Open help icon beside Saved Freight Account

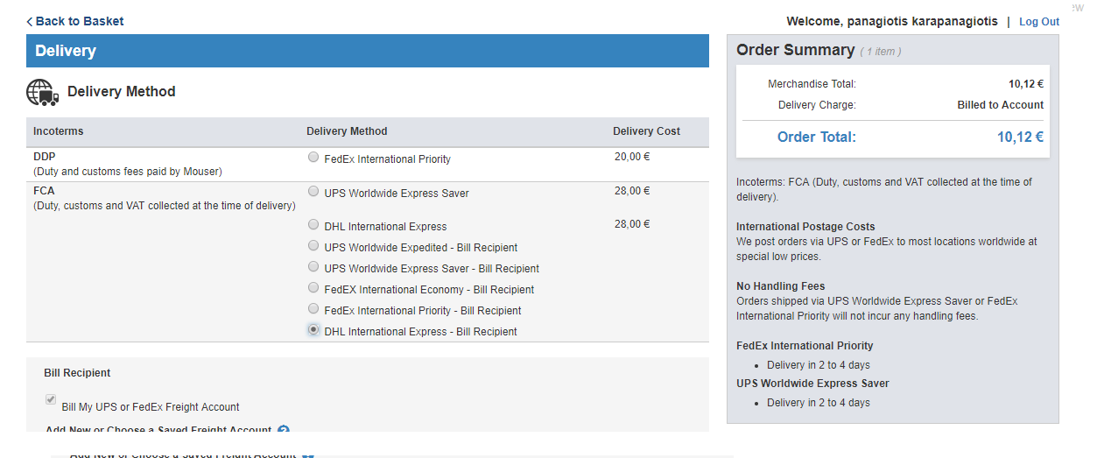click(x=283, y=431)
